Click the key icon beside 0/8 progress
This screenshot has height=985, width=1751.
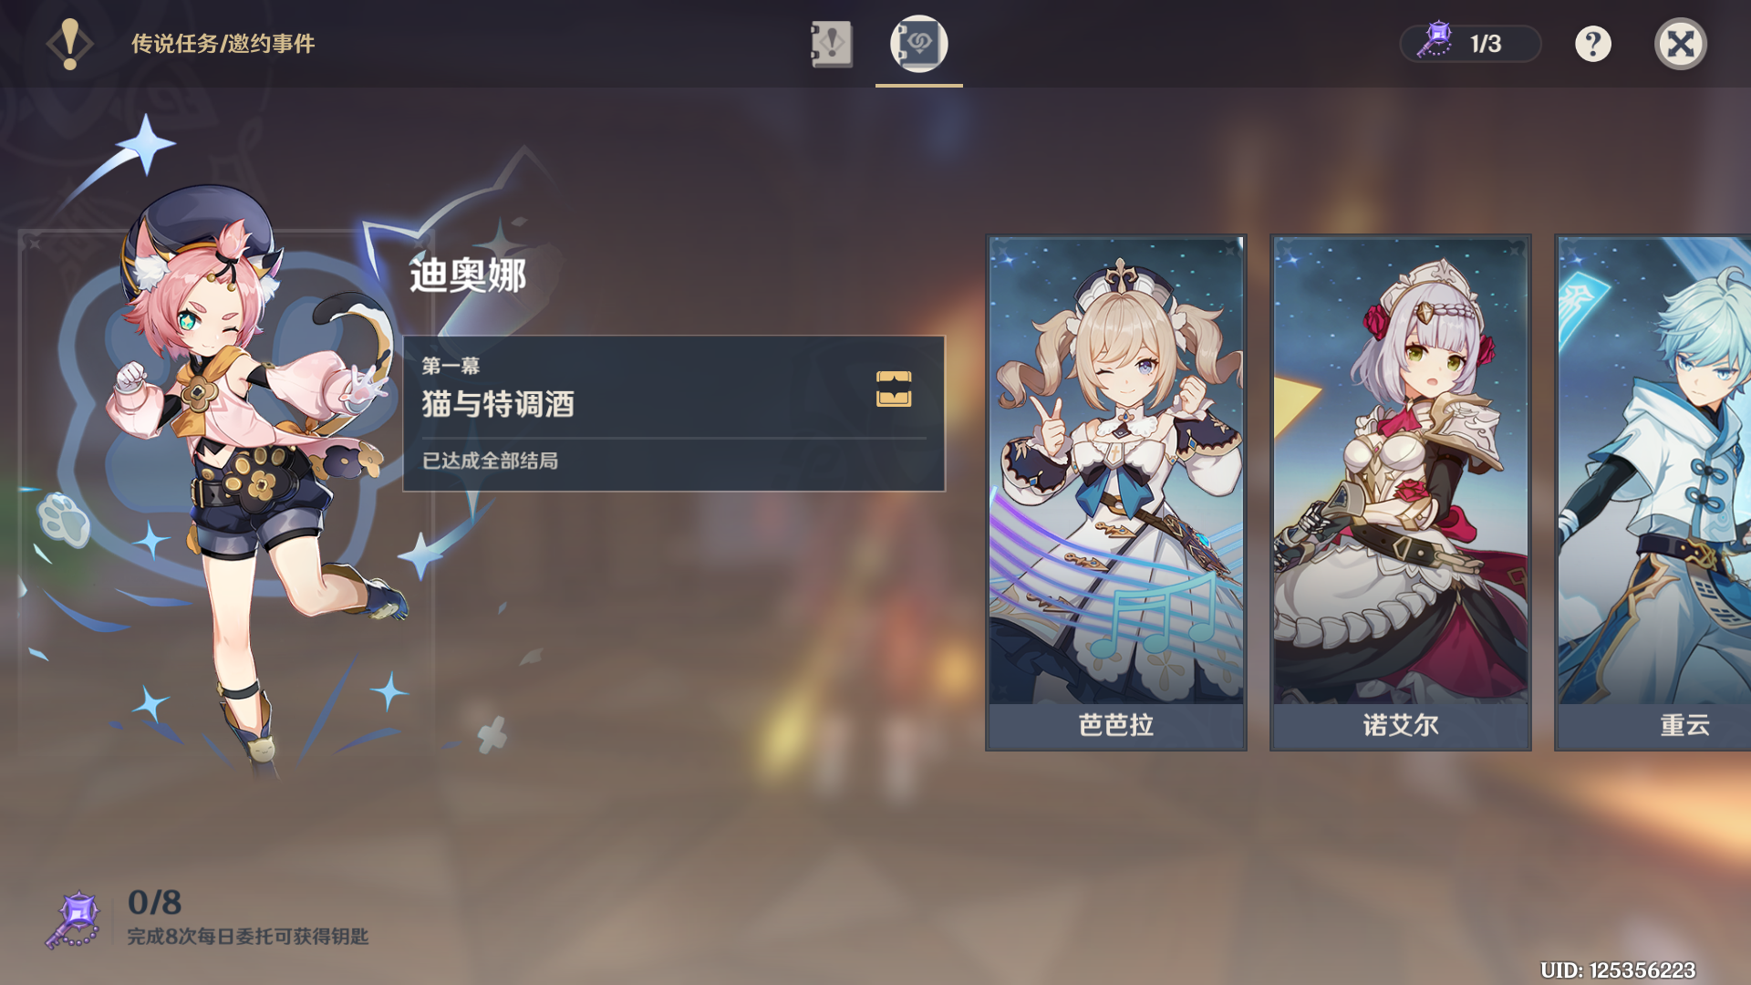[73, 919]
